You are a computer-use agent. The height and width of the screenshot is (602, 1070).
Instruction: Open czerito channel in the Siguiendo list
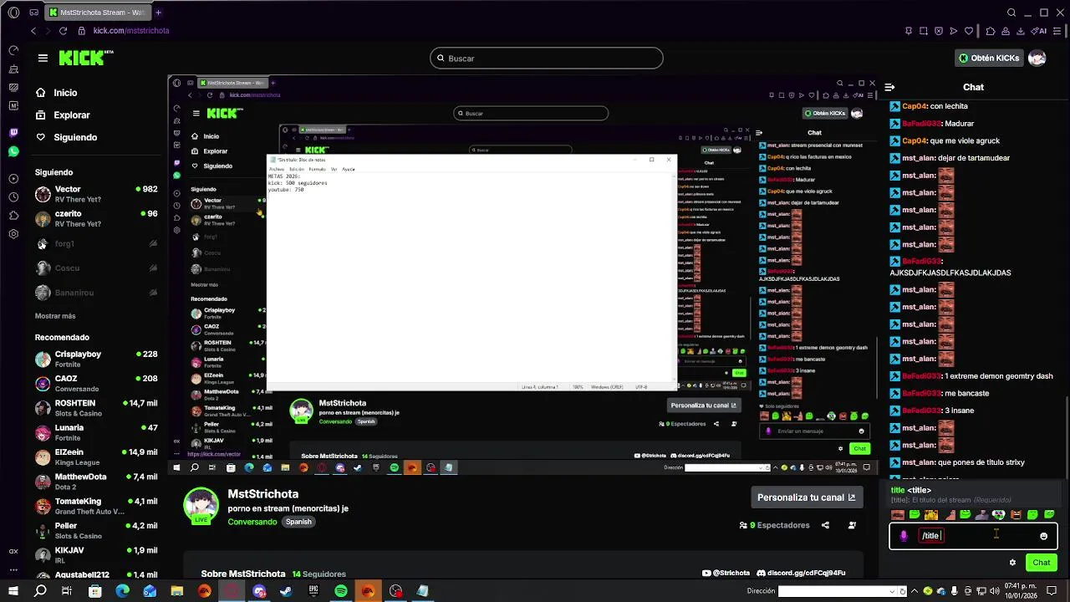(96, 218)
